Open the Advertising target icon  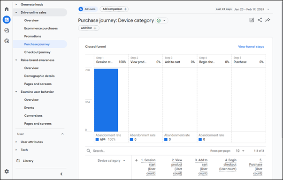[7, 41]
